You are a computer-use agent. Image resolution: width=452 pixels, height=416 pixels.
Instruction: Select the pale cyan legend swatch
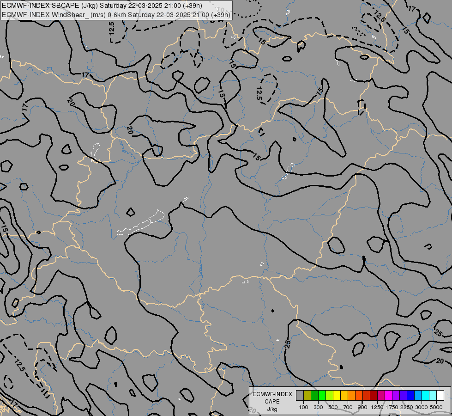click(433, 396)
